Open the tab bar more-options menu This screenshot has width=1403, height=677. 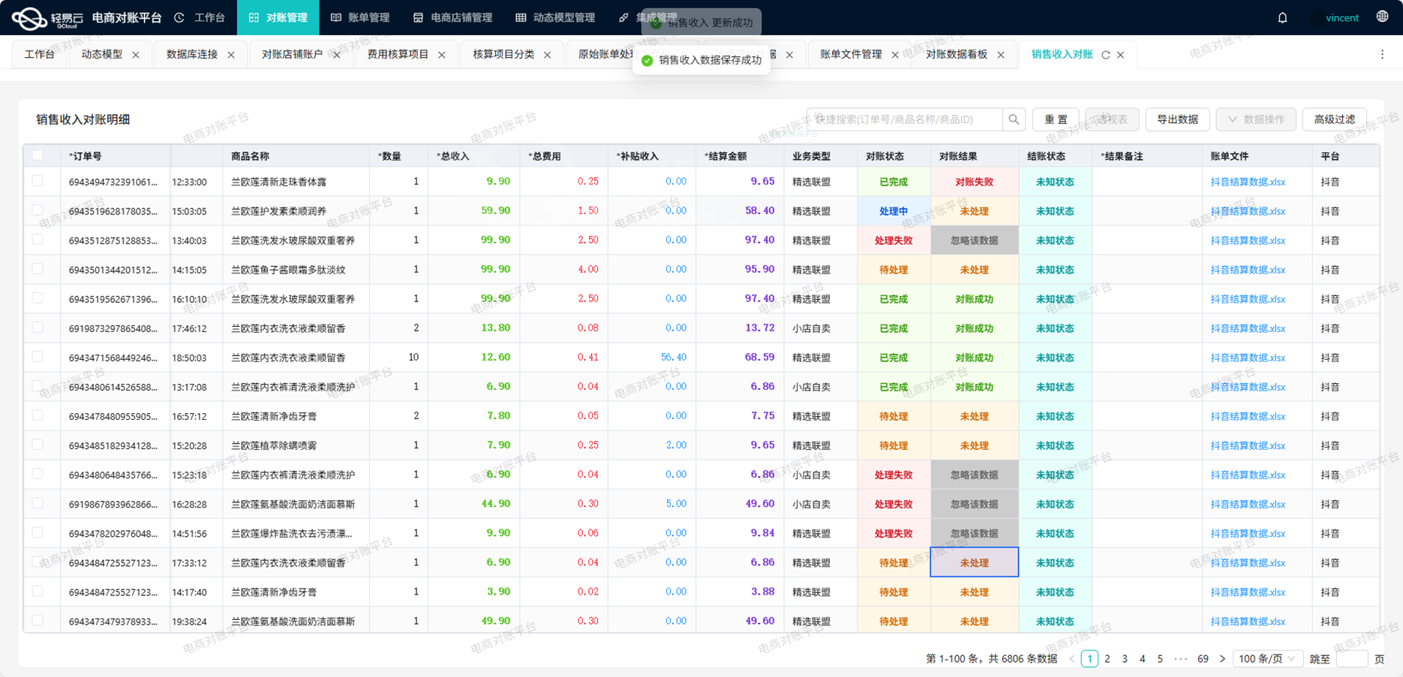click(1382, 55)
